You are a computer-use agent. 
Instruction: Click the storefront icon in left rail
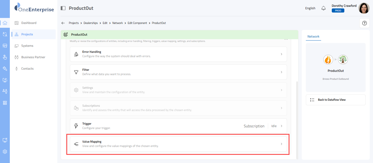pos(5,46)
